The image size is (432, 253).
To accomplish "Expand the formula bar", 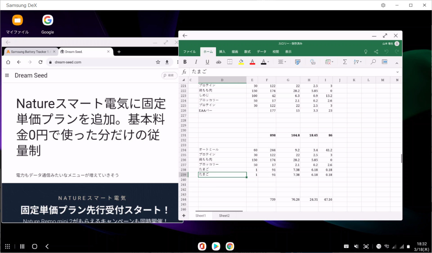I will (x=397, y=72).
